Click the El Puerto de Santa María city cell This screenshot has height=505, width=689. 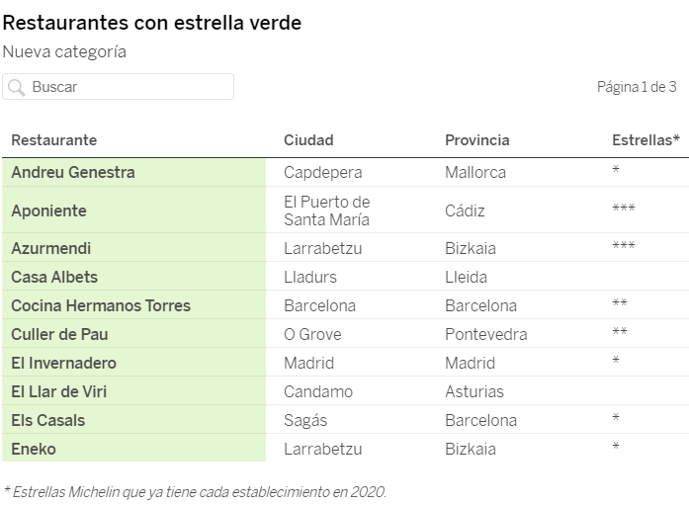coord(326,210)
